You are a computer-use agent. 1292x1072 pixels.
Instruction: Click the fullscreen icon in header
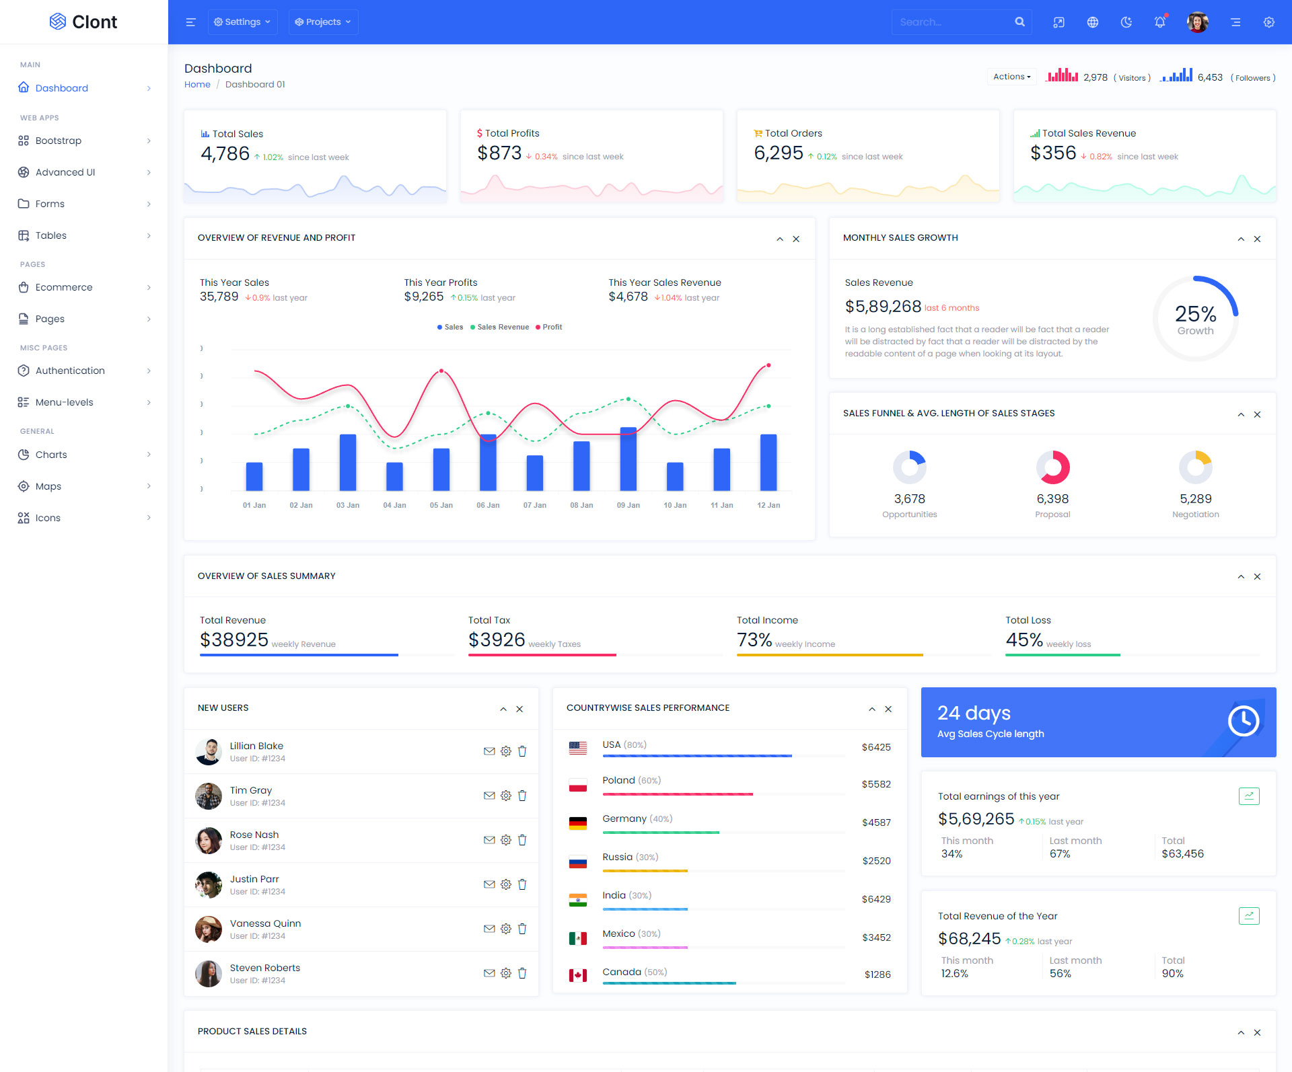[x=1058, y=22]
